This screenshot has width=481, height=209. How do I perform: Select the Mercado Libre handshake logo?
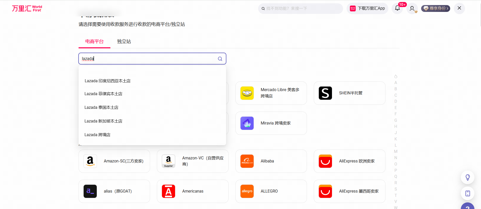pos(247,93)
